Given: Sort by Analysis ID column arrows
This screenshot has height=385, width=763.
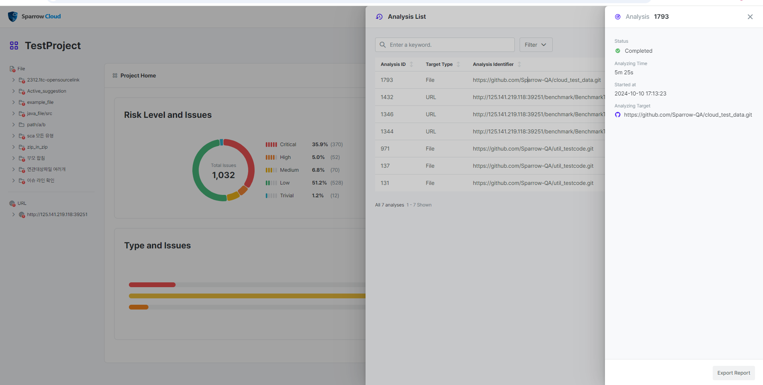Looking at the screenshot, I should [411, 64].
